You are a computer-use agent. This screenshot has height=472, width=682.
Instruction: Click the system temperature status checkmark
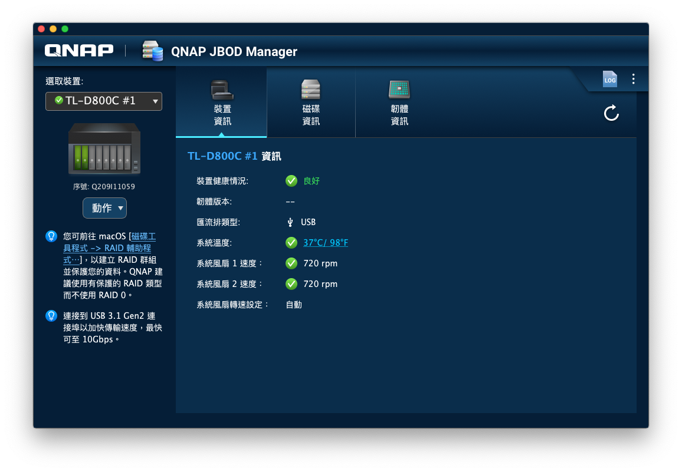pos(291,242)
